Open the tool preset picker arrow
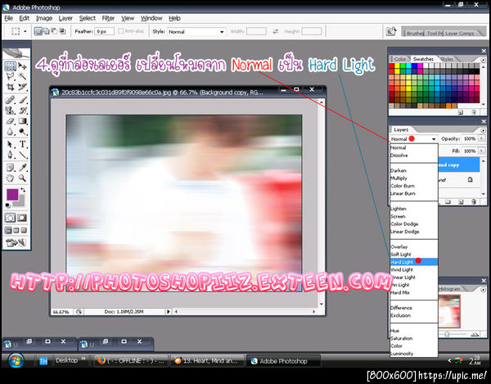Screen dimensions: 491x384 point(25,31)
